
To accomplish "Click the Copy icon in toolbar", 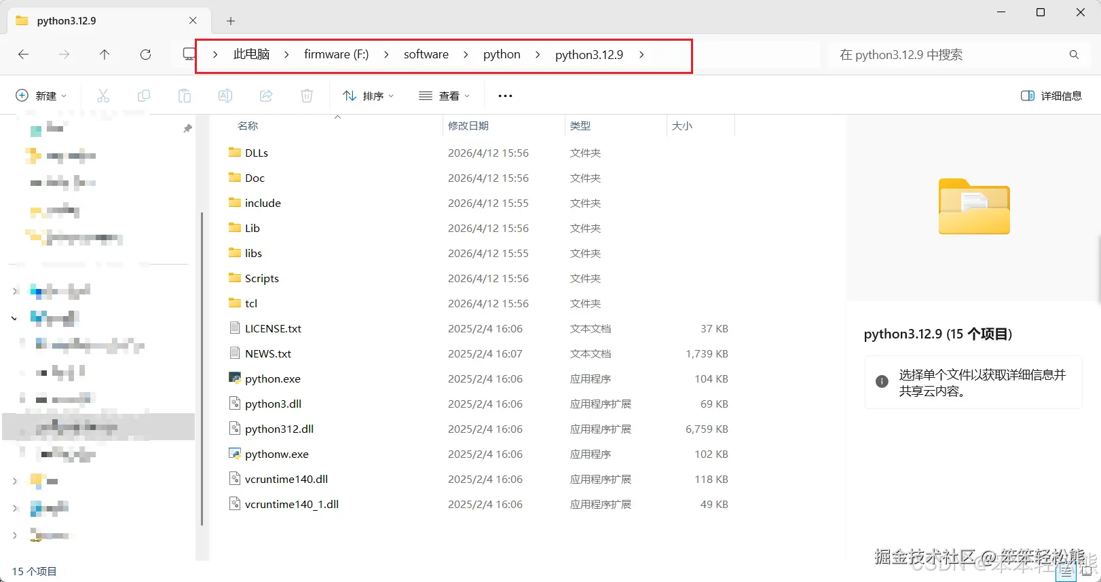I will (144, 96).
